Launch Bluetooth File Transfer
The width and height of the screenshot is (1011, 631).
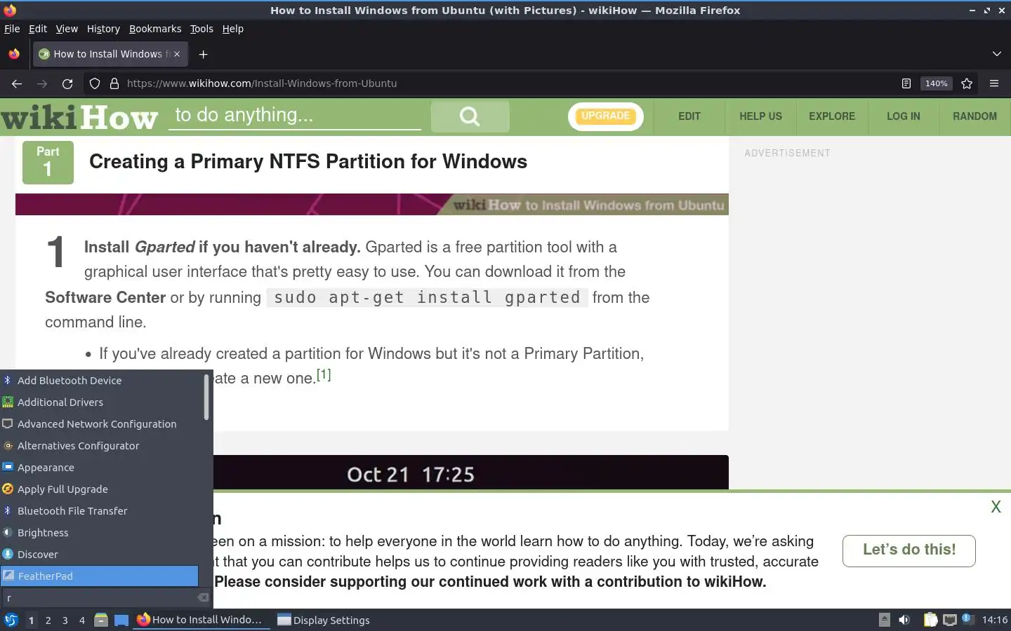(100, 511)
